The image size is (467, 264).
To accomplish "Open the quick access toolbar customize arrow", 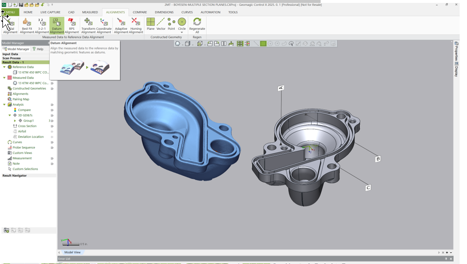I will click(x=52, y=5).
